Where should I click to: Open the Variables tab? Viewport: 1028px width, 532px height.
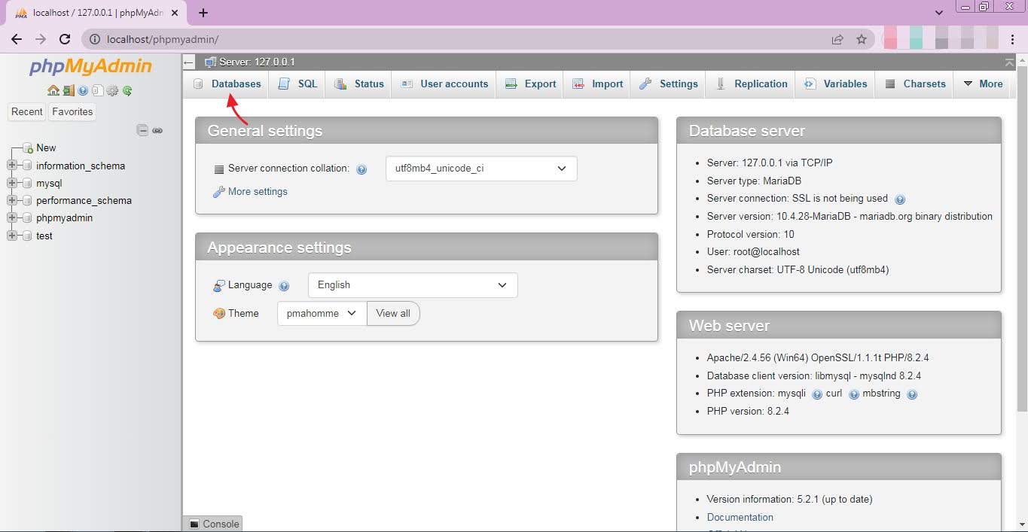point(835,84)
